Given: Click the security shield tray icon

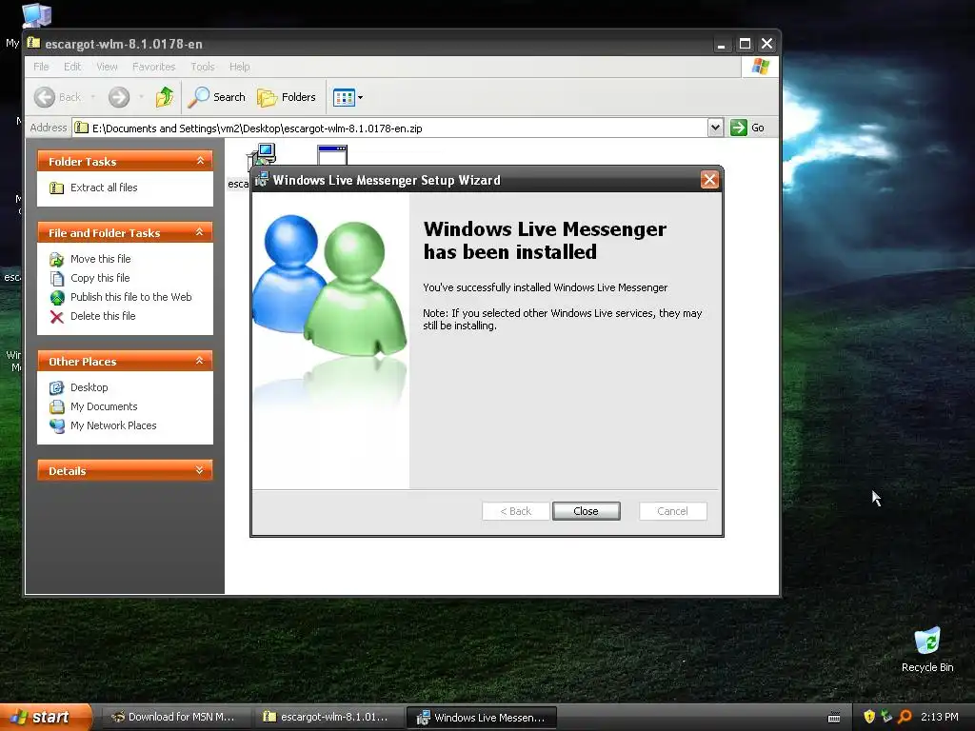Looking at the screenshot, I should tap(869, 717).
